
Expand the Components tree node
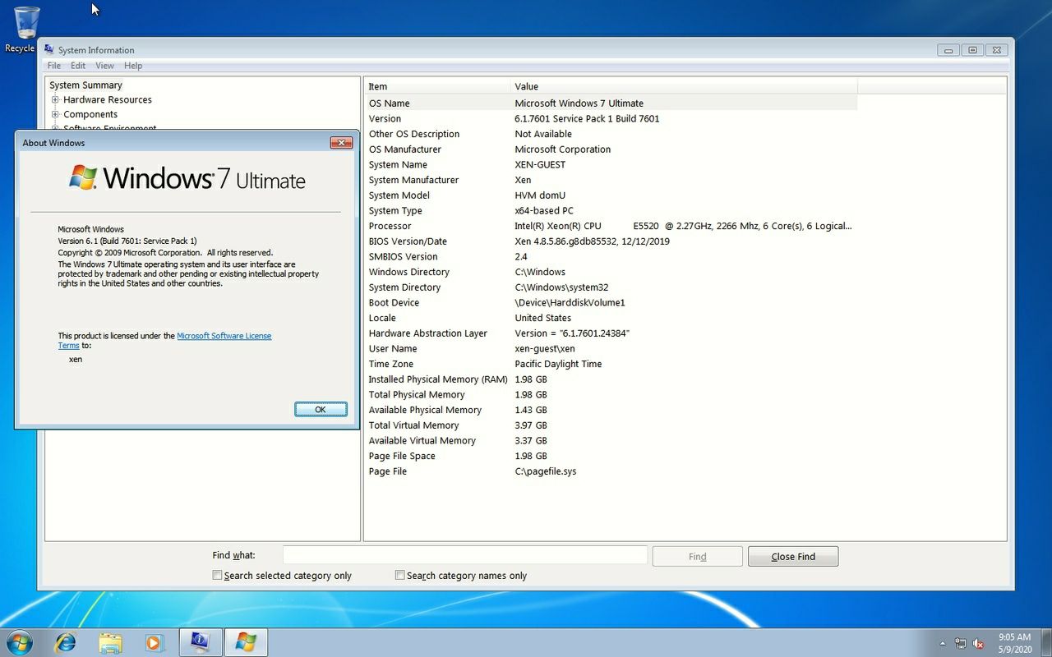coord(55,114)
